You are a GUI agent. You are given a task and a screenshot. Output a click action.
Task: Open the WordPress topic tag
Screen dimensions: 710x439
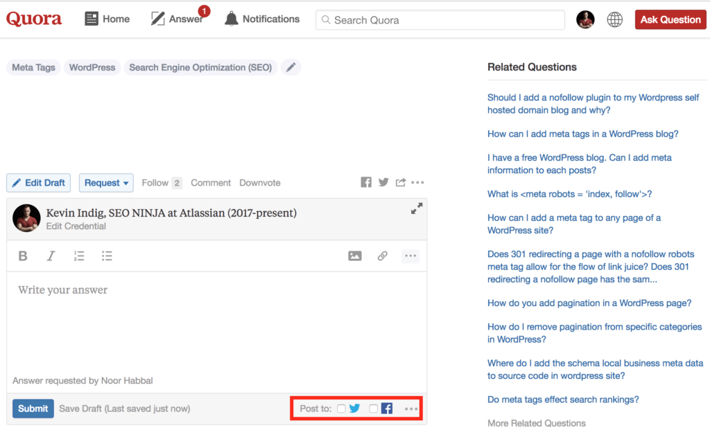click(x=92, y=67)
